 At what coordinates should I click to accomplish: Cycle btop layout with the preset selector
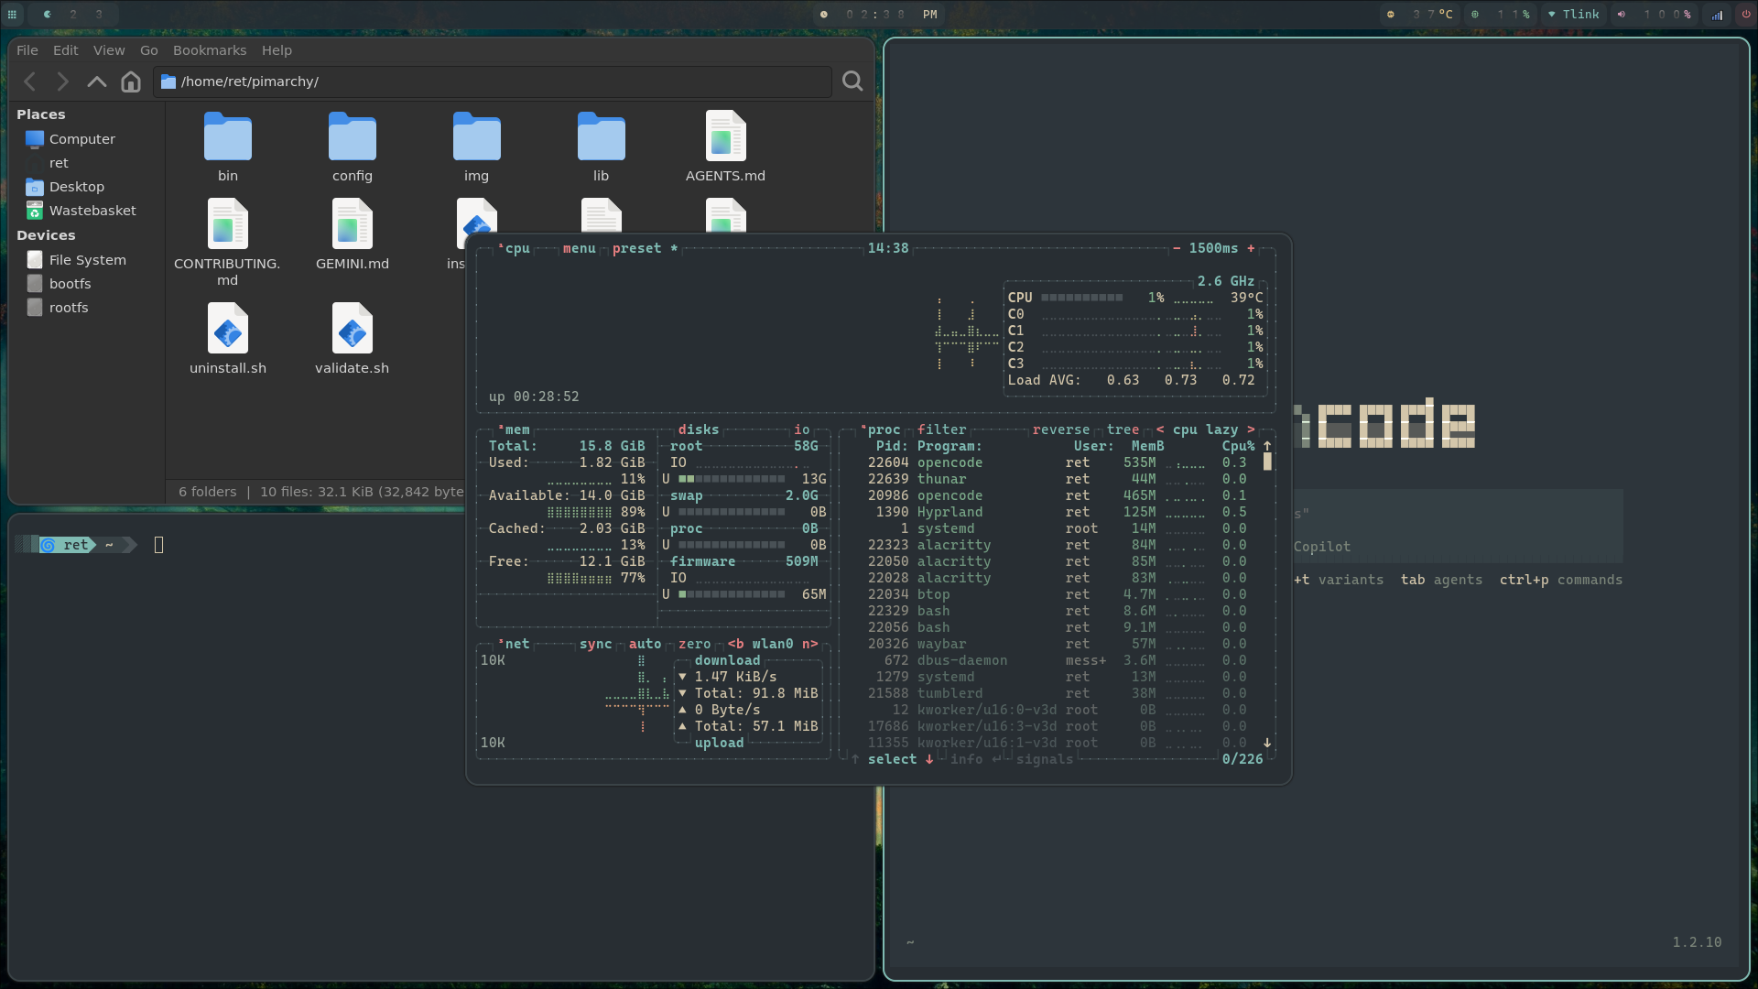pyautogui.click(x=637, y=248)
